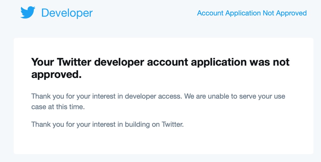Screen dimensions: 321x162
Task: Click the Account Application Not Approved link
Action: [x=252, y=13]
